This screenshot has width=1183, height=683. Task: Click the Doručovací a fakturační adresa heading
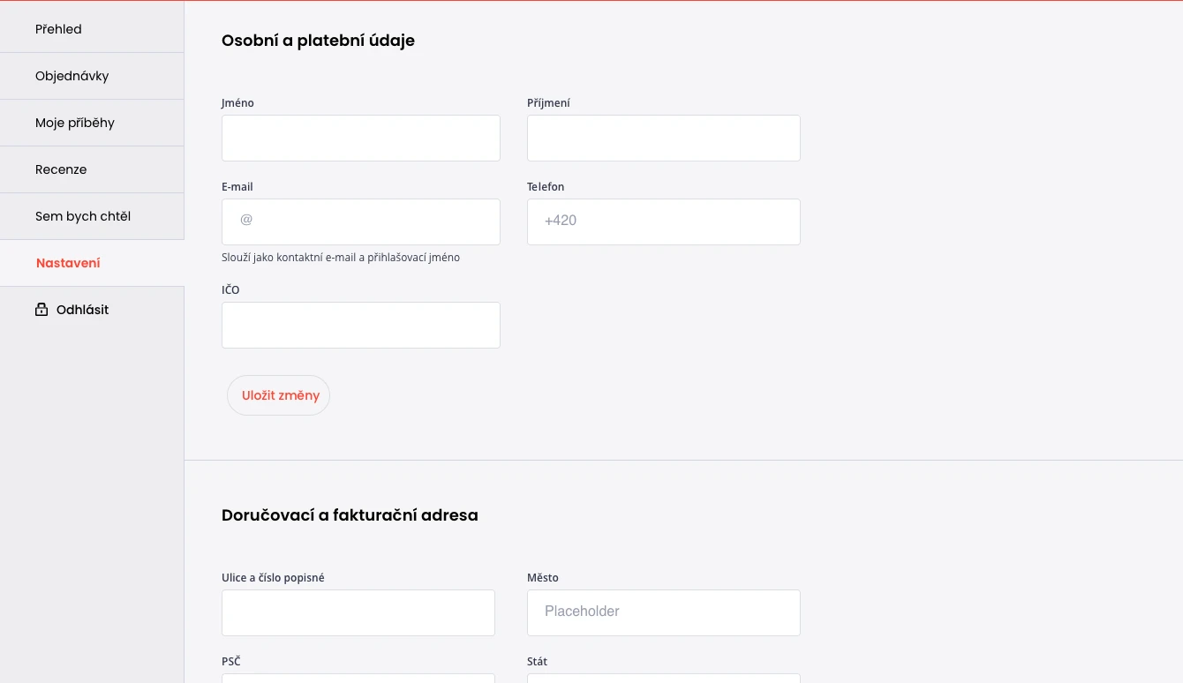[x=350, y=515]
